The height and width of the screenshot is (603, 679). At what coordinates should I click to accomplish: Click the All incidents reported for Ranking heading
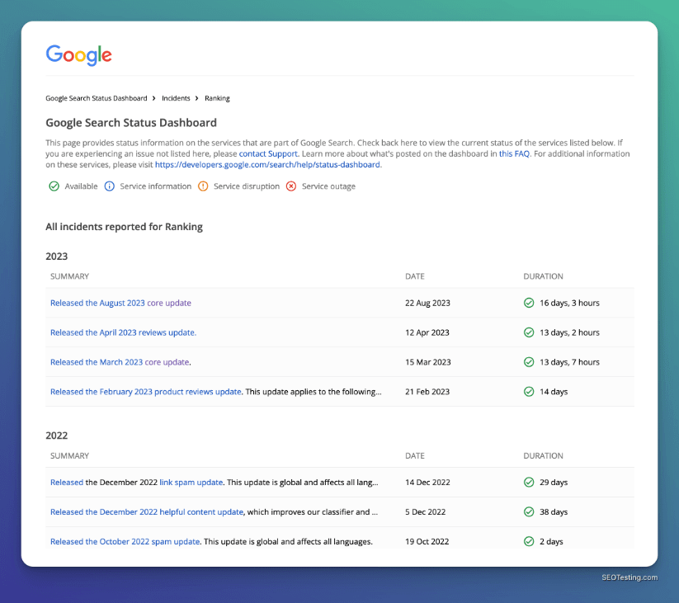pyautogui.click(x=124, y=227)
